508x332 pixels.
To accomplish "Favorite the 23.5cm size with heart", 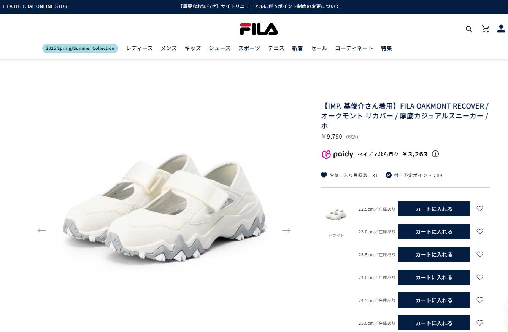I will tap(480, 254).
